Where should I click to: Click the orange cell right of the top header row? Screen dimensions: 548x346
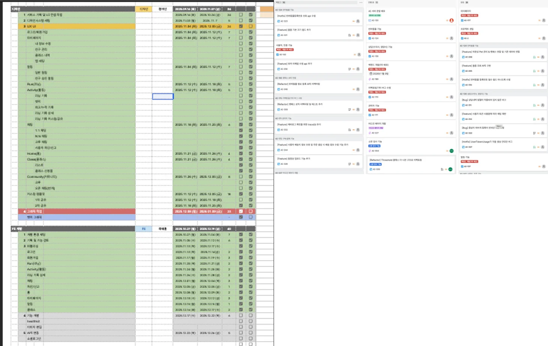[x=266, y=9]
